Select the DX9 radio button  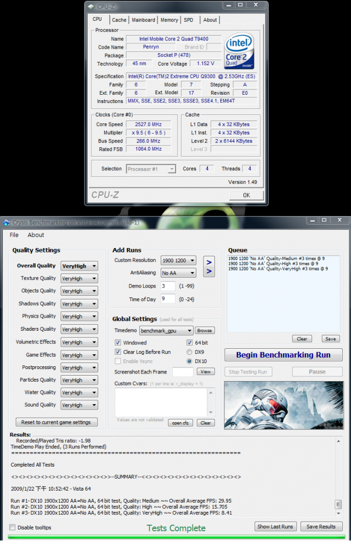189,352
